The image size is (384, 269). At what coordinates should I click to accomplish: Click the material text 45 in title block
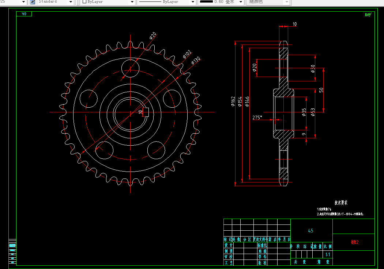point(310,231)
